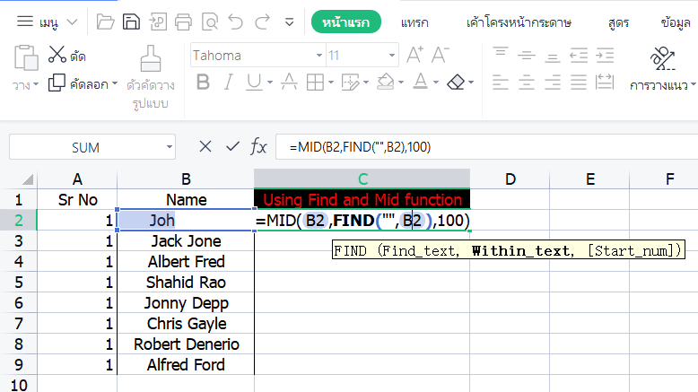698x392 pixels.
Task: Click the Increase Font Size icon
Action: [x=414, y=55]
